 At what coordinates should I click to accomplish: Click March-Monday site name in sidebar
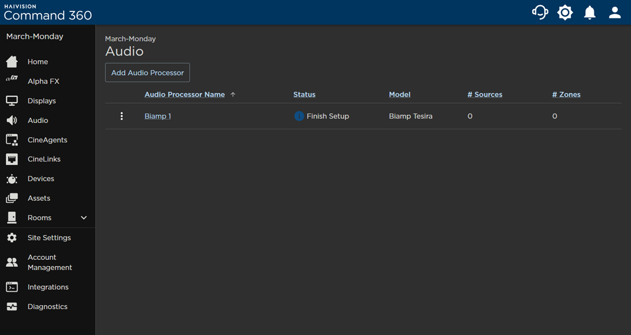pyautogui.click(x=34, y=37)
